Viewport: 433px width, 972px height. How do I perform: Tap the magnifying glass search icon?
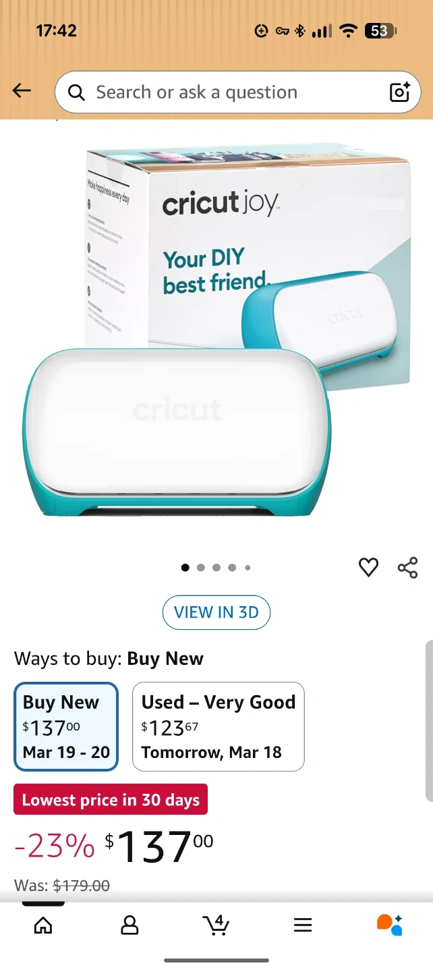(x=77, y=92)
